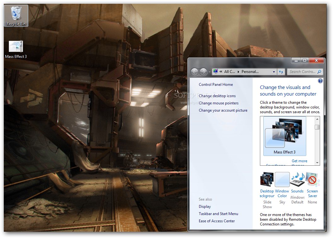Viewport: 333px width, 238px height.
Task: Click the All C... breadcrumb segment
Action: (x=230, y=72)
